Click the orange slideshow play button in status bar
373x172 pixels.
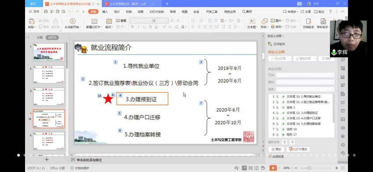[x=273, y=168]
